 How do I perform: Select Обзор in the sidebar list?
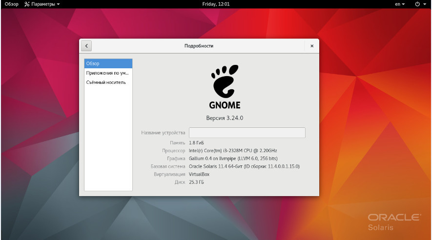108,63
